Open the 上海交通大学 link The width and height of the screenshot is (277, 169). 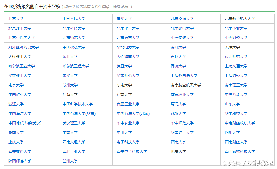[x=236, y=66]
